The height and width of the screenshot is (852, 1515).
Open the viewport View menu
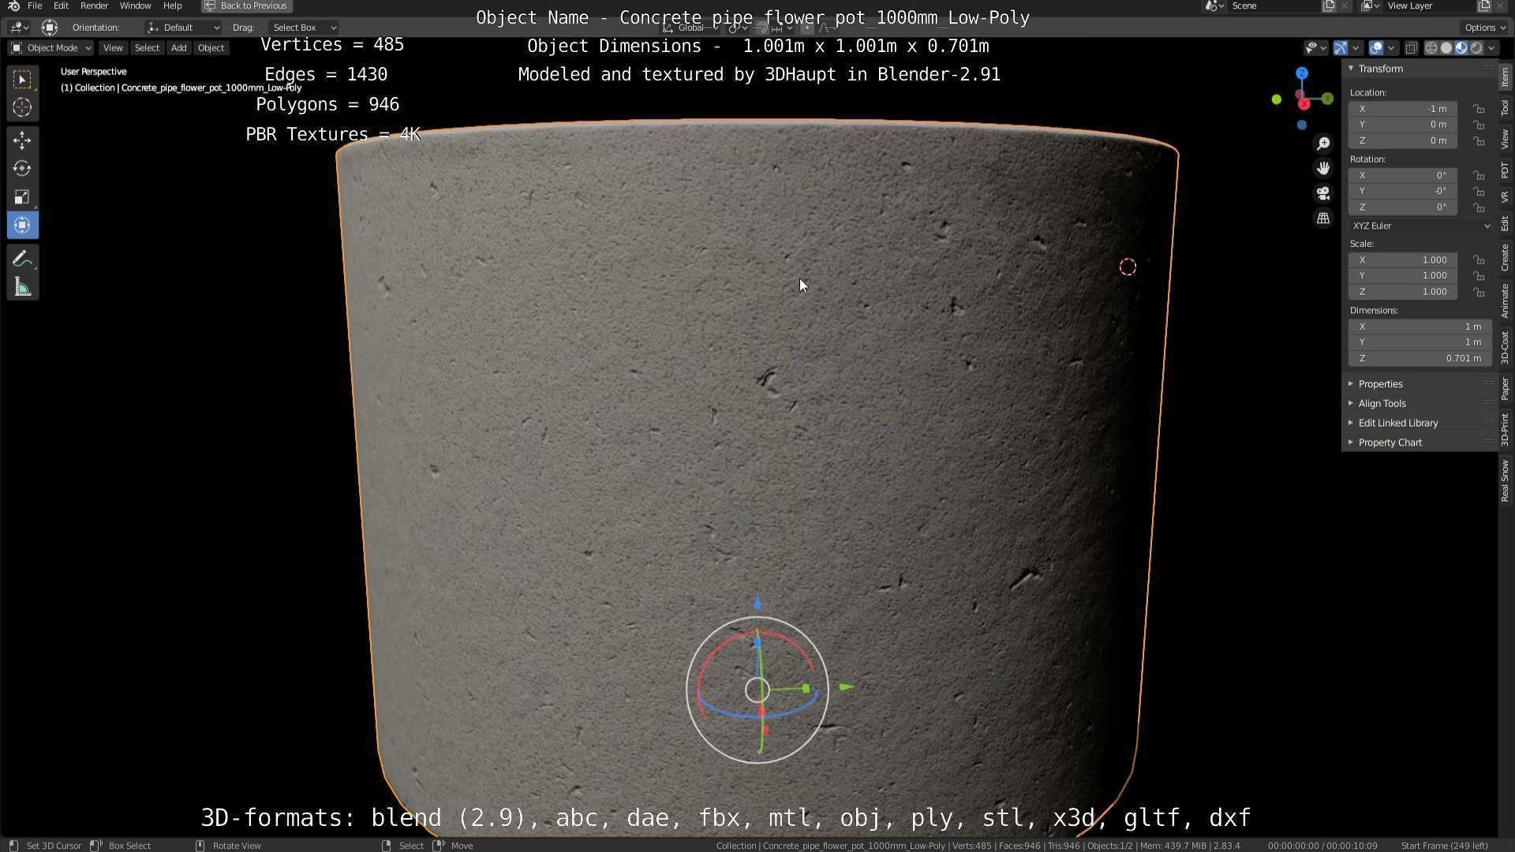tap(113, 48)
